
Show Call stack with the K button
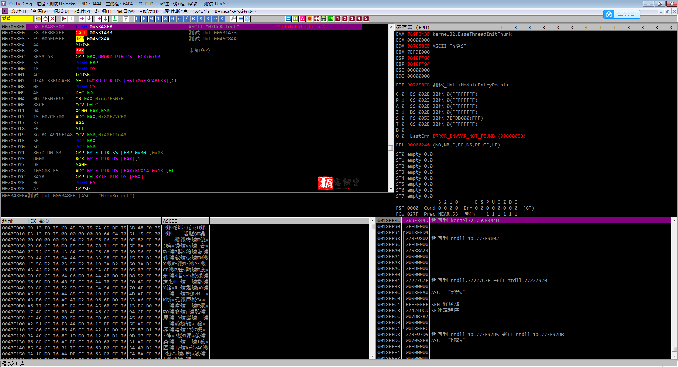194,19
